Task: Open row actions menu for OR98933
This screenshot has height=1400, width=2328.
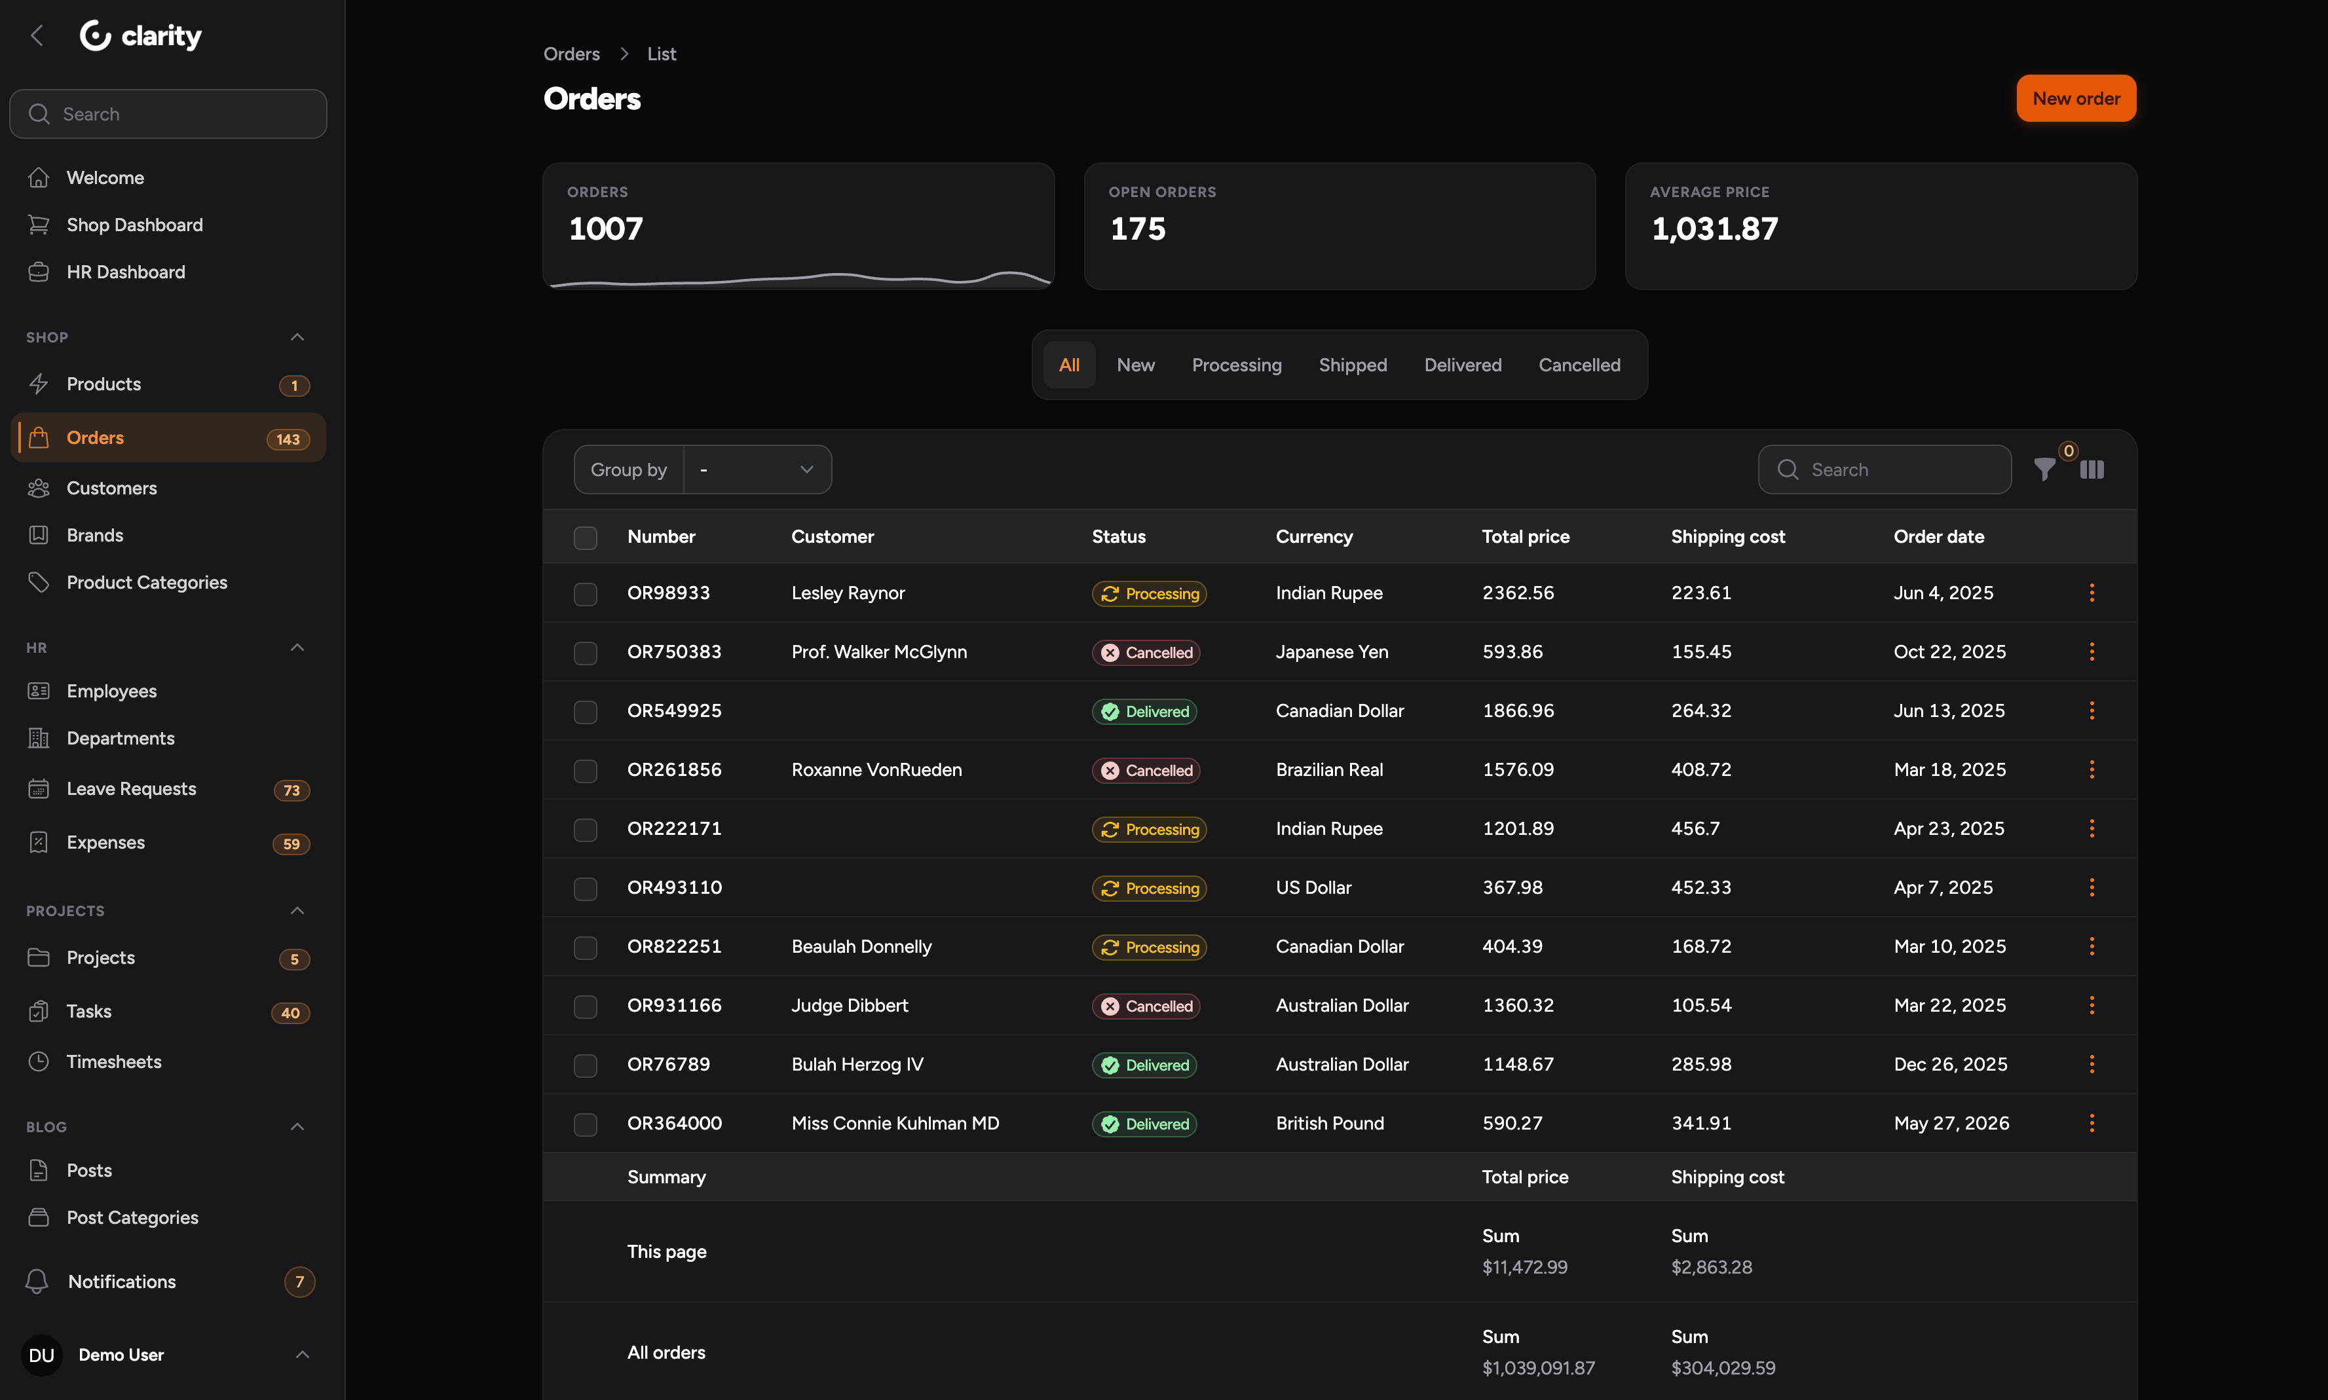Action: click(x=2092, y=593)
